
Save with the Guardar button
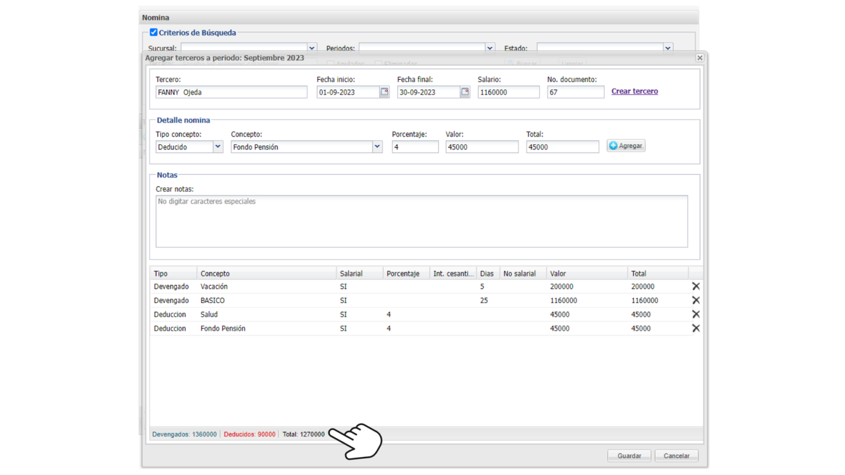[x=629, y=456]
